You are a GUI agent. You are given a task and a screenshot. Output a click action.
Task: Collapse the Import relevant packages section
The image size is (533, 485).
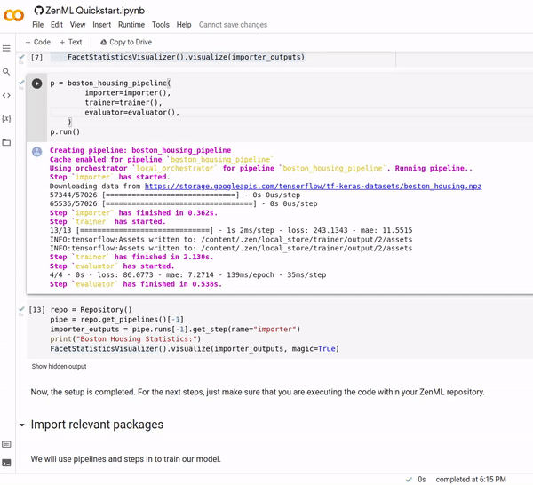22,425
